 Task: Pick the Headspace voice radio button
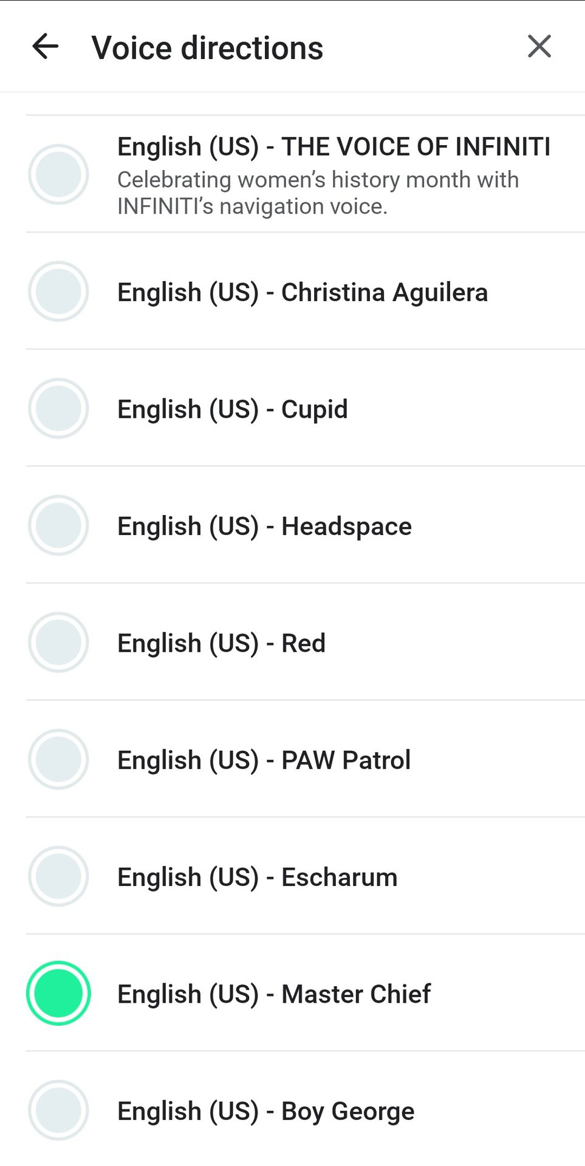(x=58, y=525)
